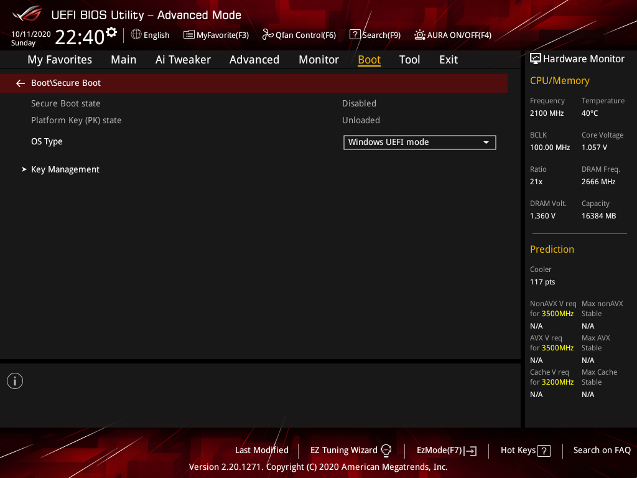Click the globe language icon
This screenshot has height=478, width=637.
click(136, 34)
